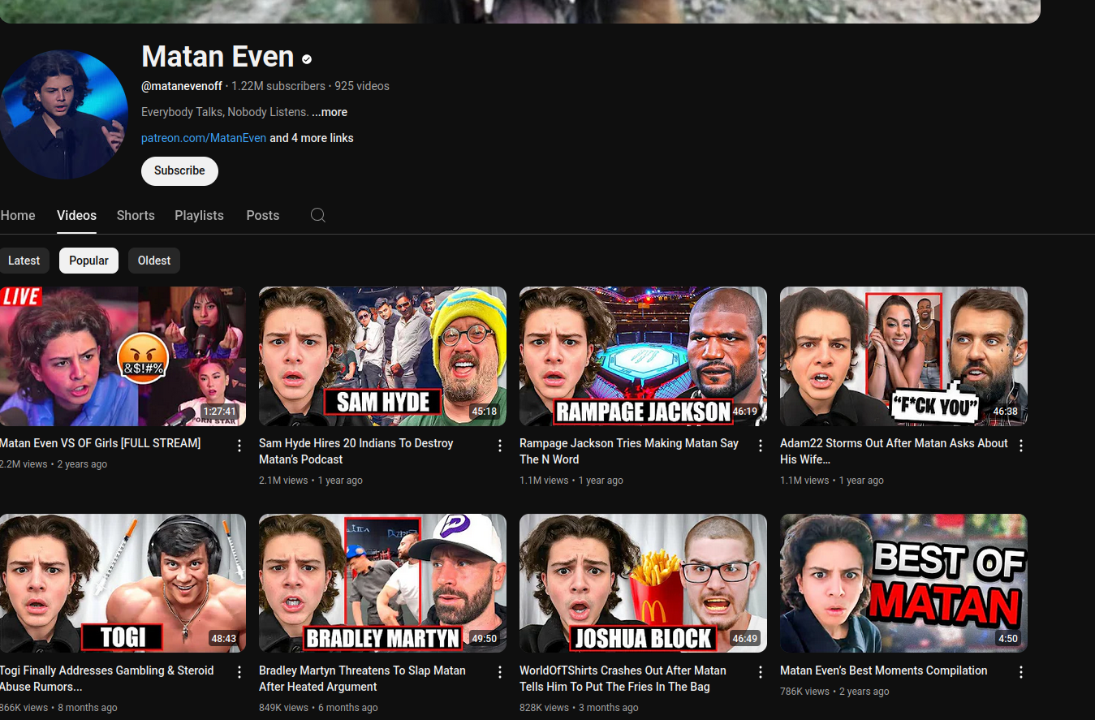Screen dimensions: 1095x720
Task: Open options menu for Matan Even VS OF Girls
Action: pyautogui.click(x=239, y=446)
